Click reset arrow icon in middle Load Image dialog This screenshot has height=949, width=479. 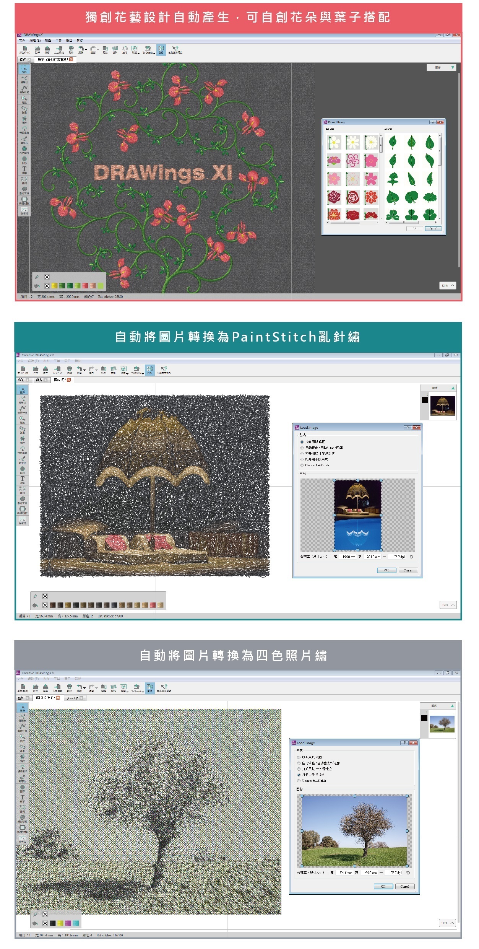click(411, 557)
